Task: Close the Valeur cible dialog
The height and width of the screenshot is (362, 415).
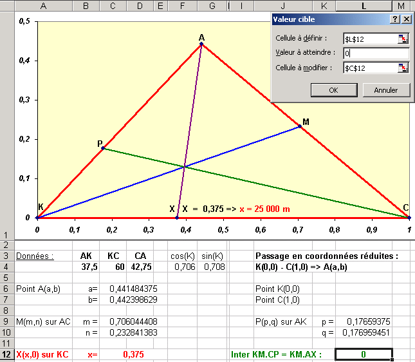Action: click(x=406, y=19)
